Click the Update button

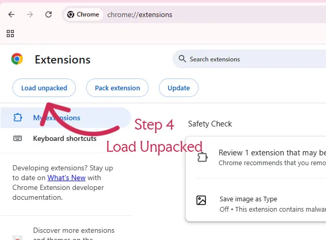[178, 88]
